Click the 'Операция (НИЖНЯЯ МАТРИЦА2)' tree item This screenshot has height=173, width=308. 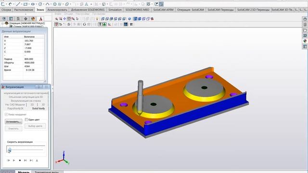click(27, 23)
